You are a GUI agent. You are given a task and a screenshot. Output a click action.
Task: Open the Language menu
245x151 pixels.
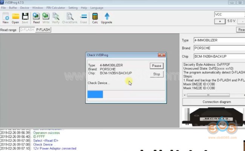[97, 8]
